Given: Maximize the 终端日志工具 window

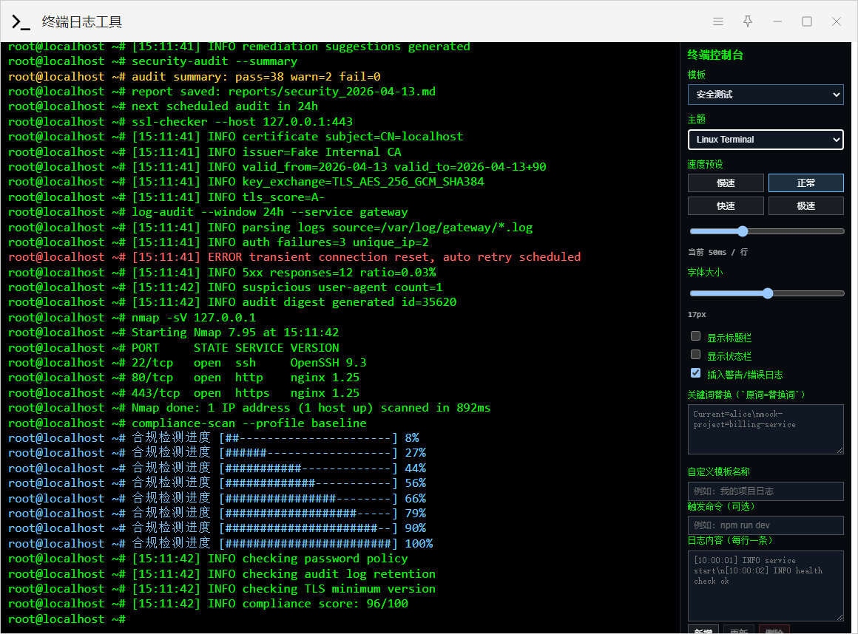Looking at the screenshot, I should click(x=807, y=21).
